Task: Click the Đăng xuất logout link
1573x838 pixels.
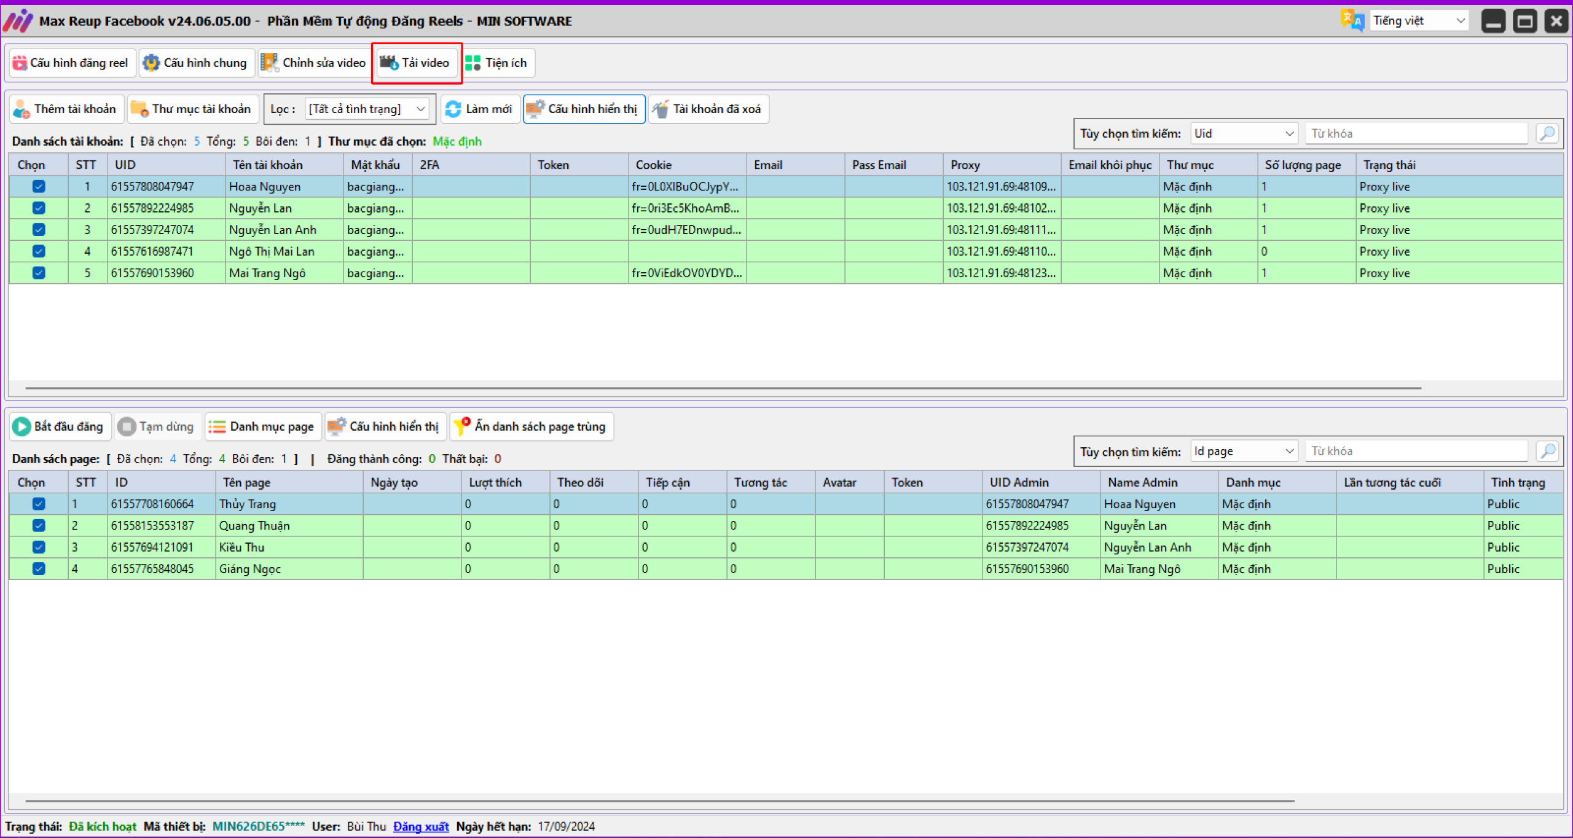Action: click(421, 826)
